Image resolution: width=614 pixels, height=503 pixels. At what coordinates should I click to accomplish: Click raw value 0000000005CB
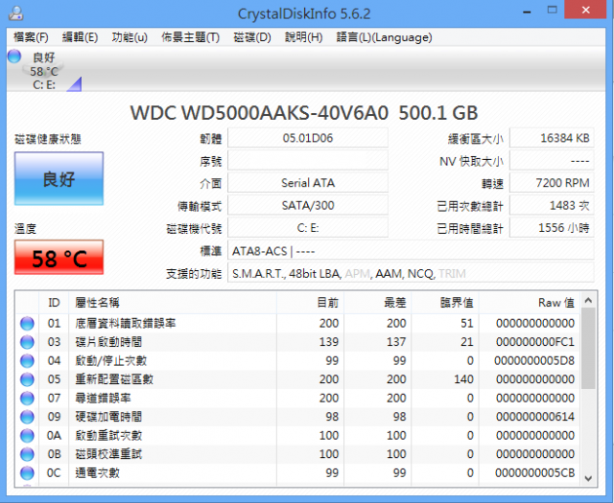point(535,473)
